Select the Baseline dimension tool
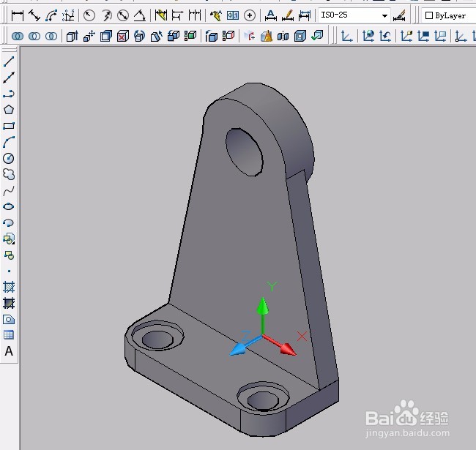Screen dimensions: 476x450 (x=178, y=15)
